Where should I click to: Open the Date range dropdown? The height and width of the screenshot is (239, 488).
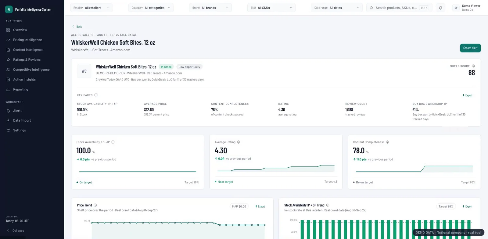click(337, 8)
